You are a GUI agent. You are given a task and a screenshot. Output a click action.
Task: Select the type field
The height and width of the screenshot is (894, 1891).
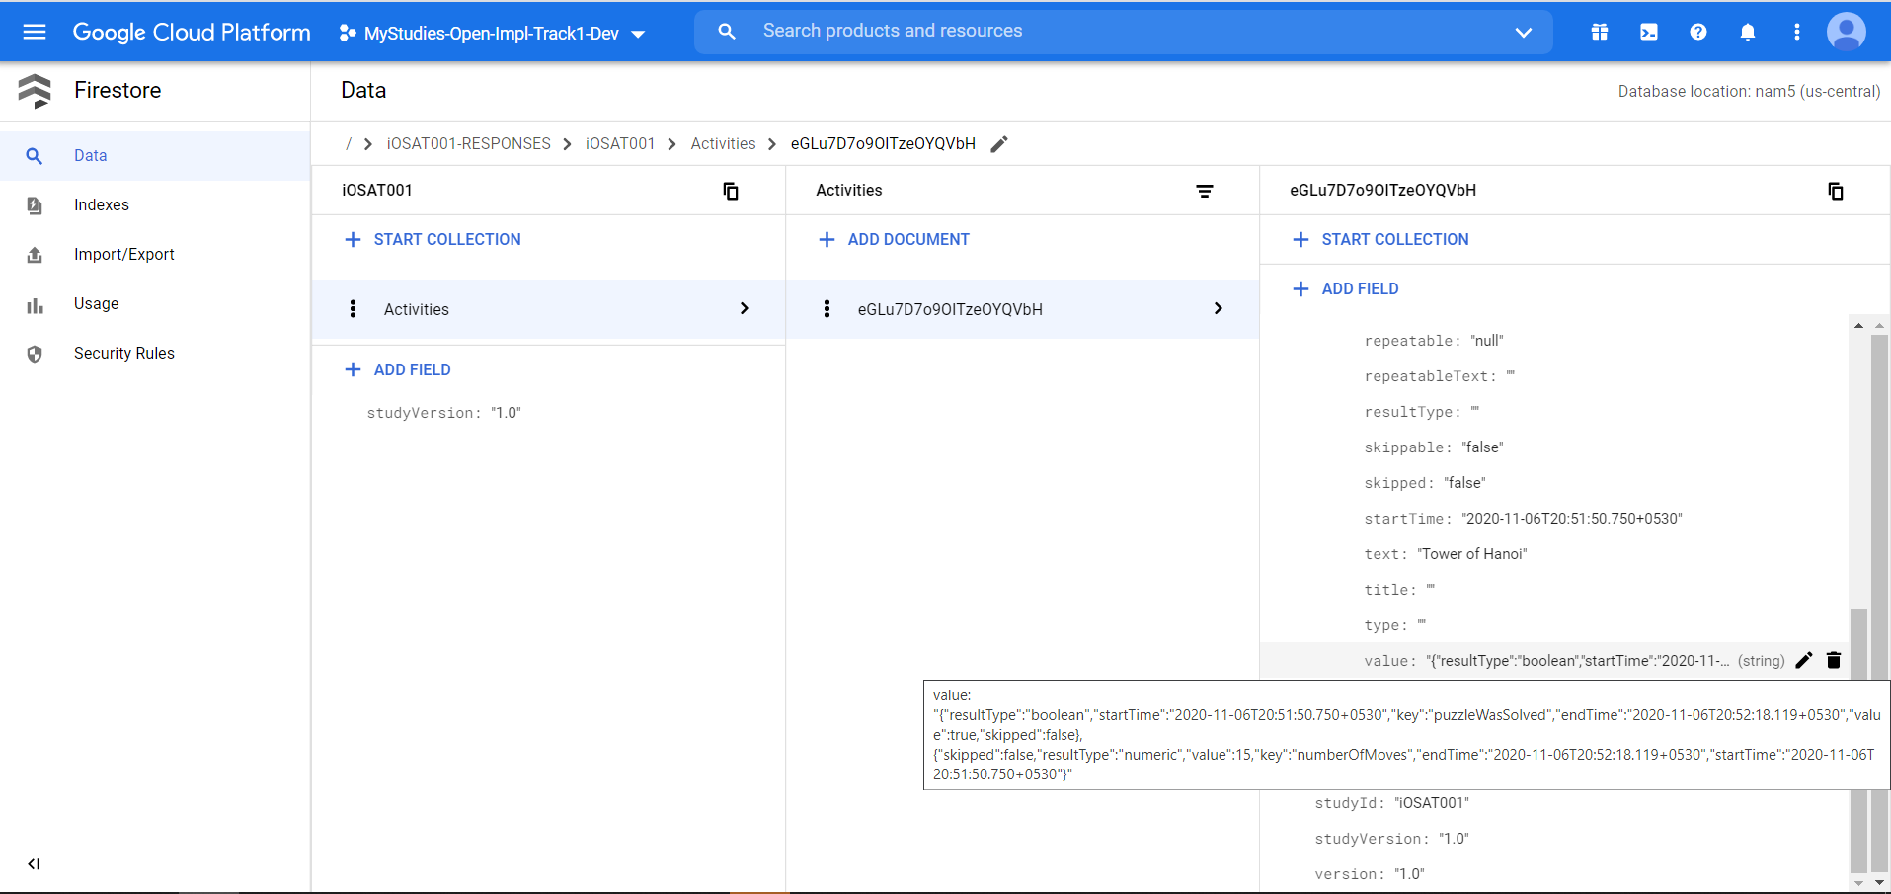click(x=1395, y=625)
